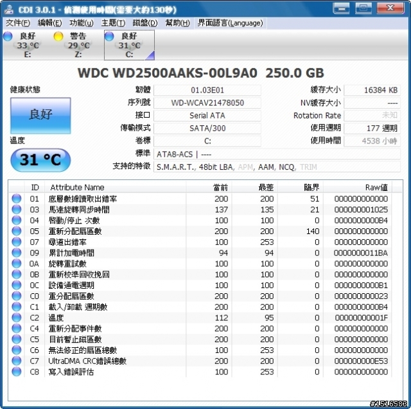
Task: Click the firmware field 01.03E01
Action: pyautogui.click(x=207, y=90)
